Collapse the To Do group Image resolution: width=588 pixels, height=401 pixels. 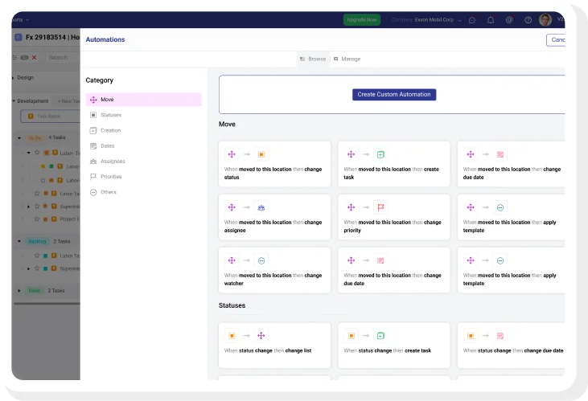pyautogui.click(x=19, y=138)
